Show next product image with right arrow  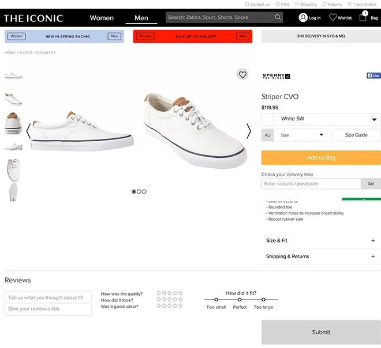[x=248, y=131]
